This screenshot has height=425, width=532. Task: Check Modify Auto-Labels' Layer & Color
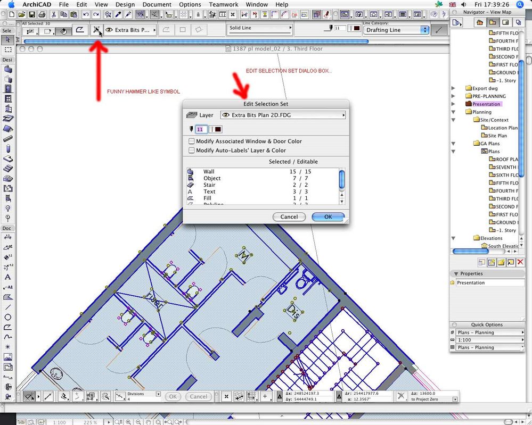[192, 150]
